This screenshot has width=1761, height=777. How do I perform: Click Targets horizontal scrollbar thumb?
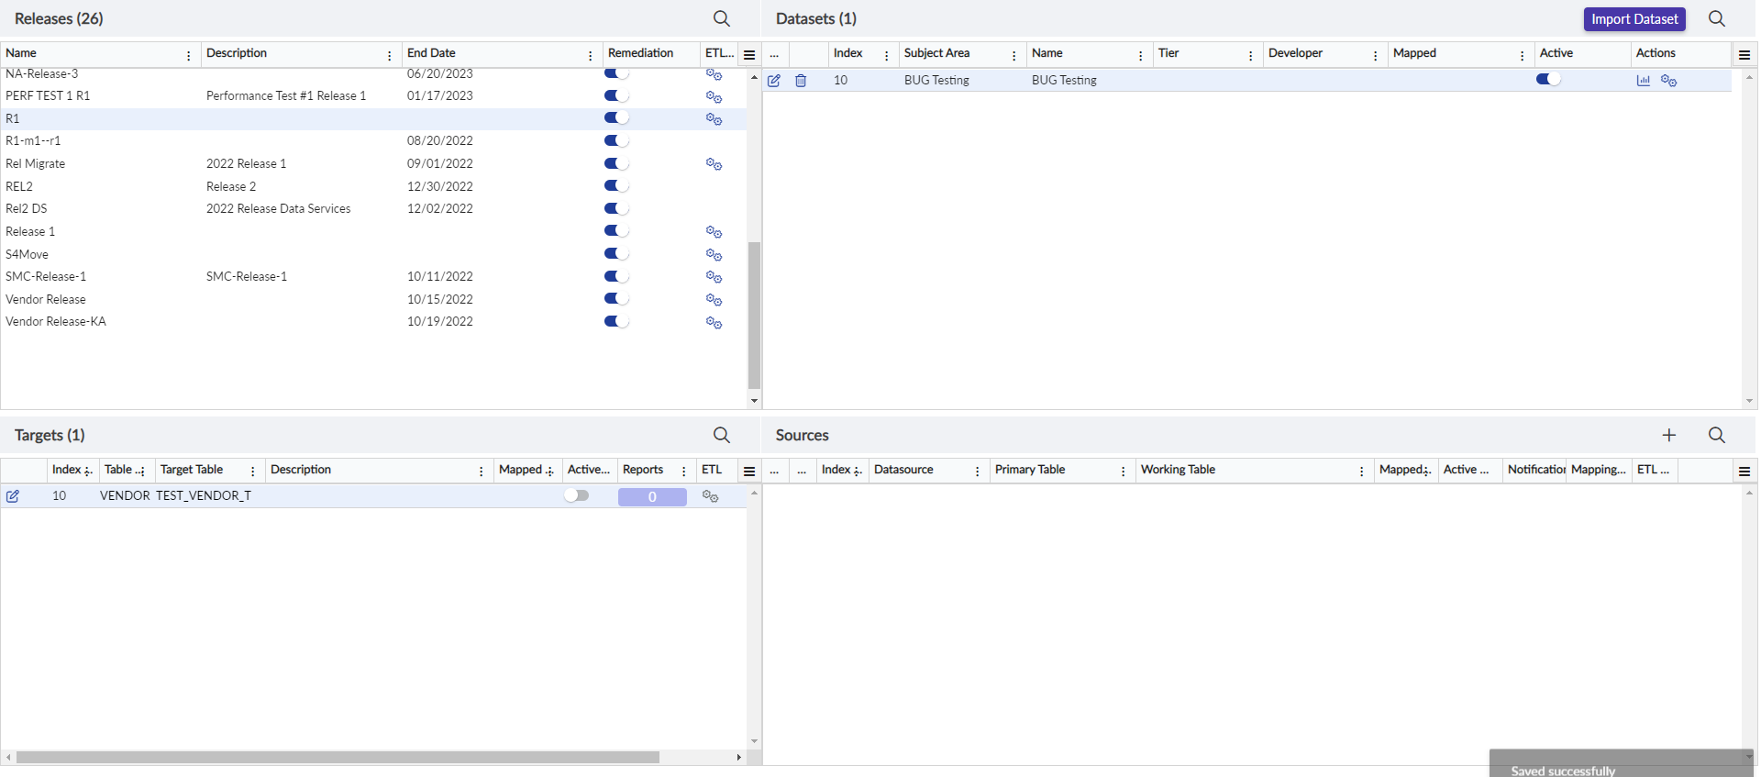338,758
